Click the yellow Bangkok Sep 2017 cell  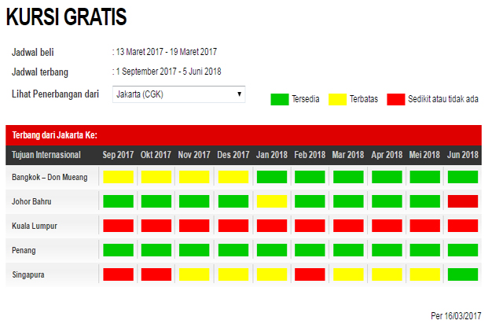[119, 177]
